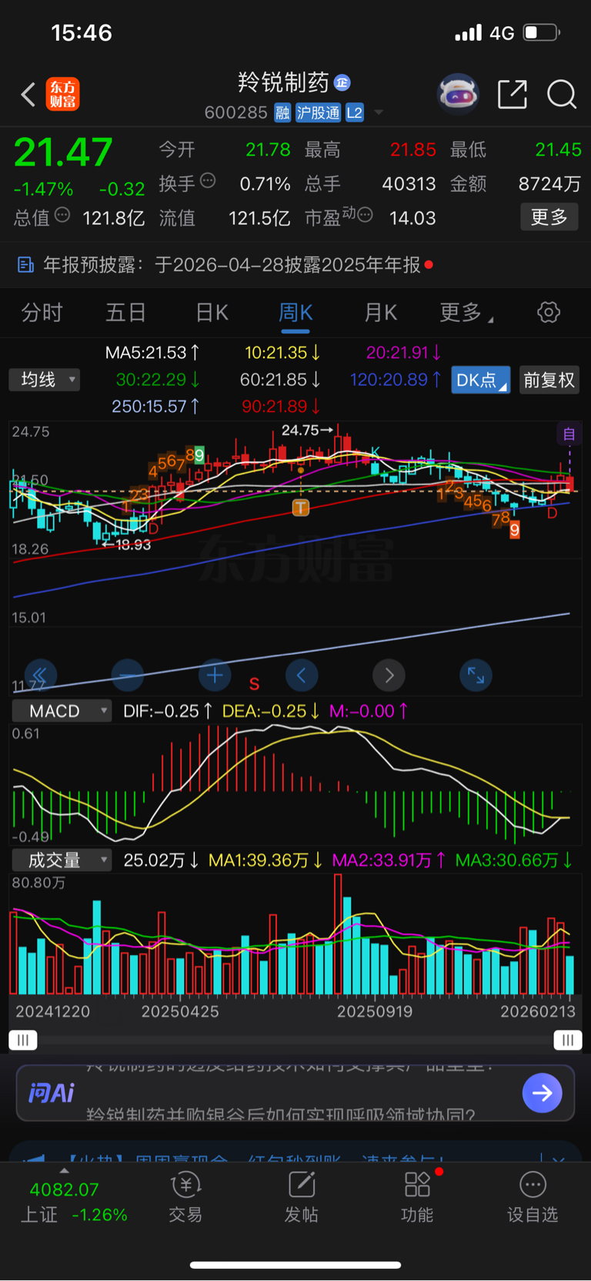Zoom out chart with minus button
Screen dimensions: 591x1281
128,676
